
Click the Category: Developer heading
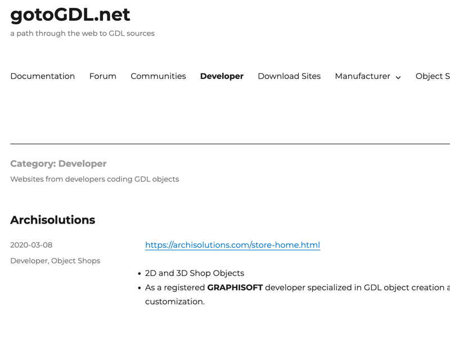pos(58,163)
